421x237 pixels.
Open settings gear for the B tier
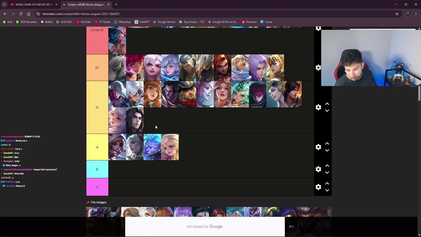pos(318,169)
